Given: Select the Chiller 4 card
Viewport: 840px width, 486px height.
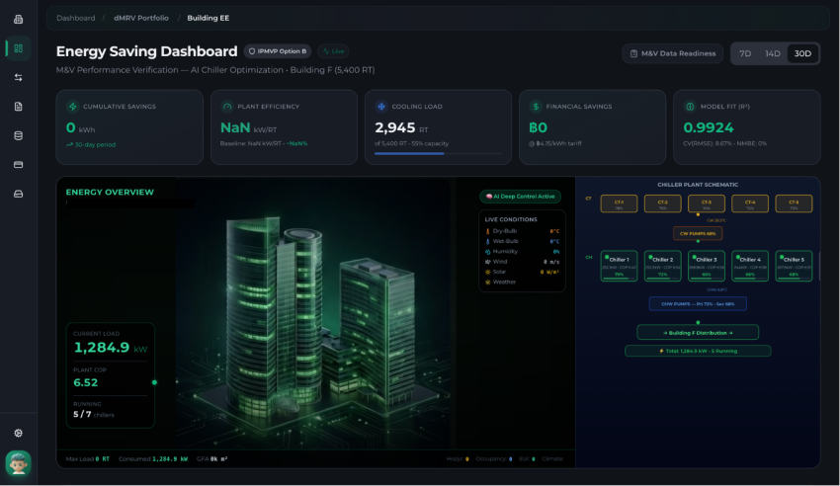Looking at the screenshot, I should (750, 266).
